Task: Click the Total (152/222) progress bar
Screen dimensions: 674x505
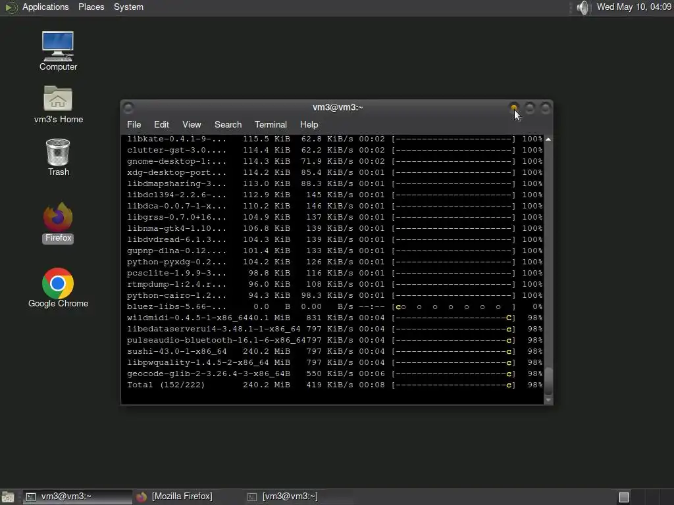Action: pos(454,385)
